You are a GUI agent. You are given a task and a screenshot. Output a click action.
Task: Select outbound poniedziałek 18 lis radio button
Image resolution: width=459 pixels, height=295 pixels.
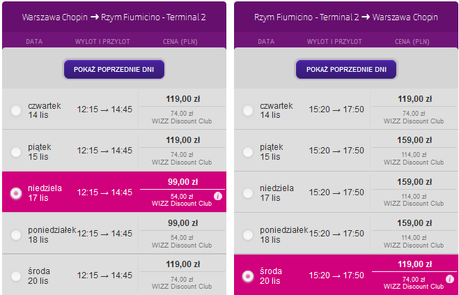click(16, 235)
